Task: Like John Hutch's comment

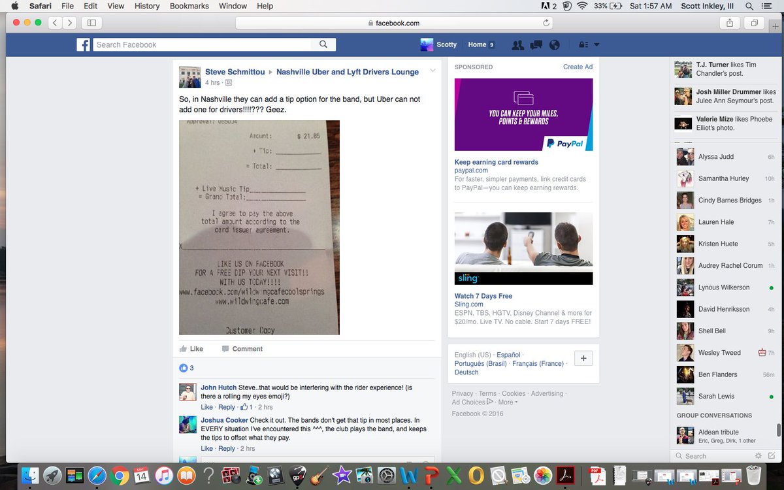Action: click(x=206, y=407)
